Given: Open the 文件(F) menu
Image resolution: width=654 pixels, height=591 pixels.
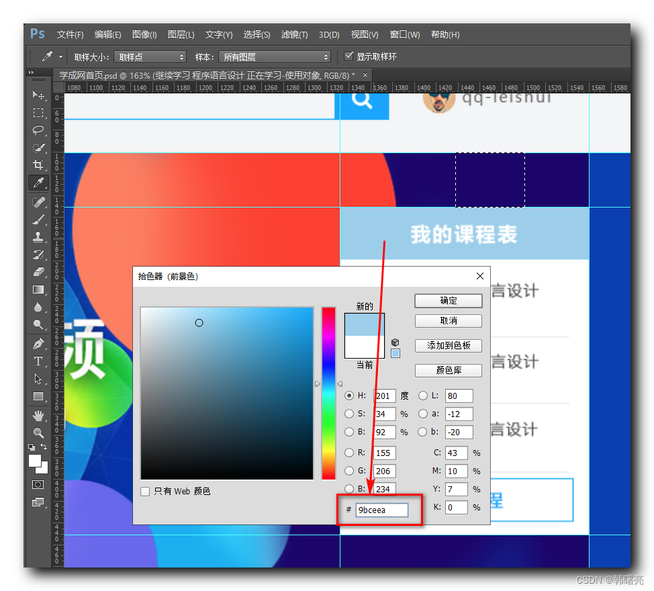Looking at the screenshot, I should click(70, 35).
